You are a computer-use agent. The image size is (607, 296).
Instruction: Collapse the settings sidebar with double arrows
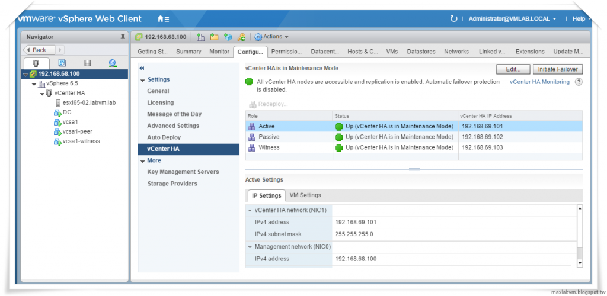coord(142,69)
